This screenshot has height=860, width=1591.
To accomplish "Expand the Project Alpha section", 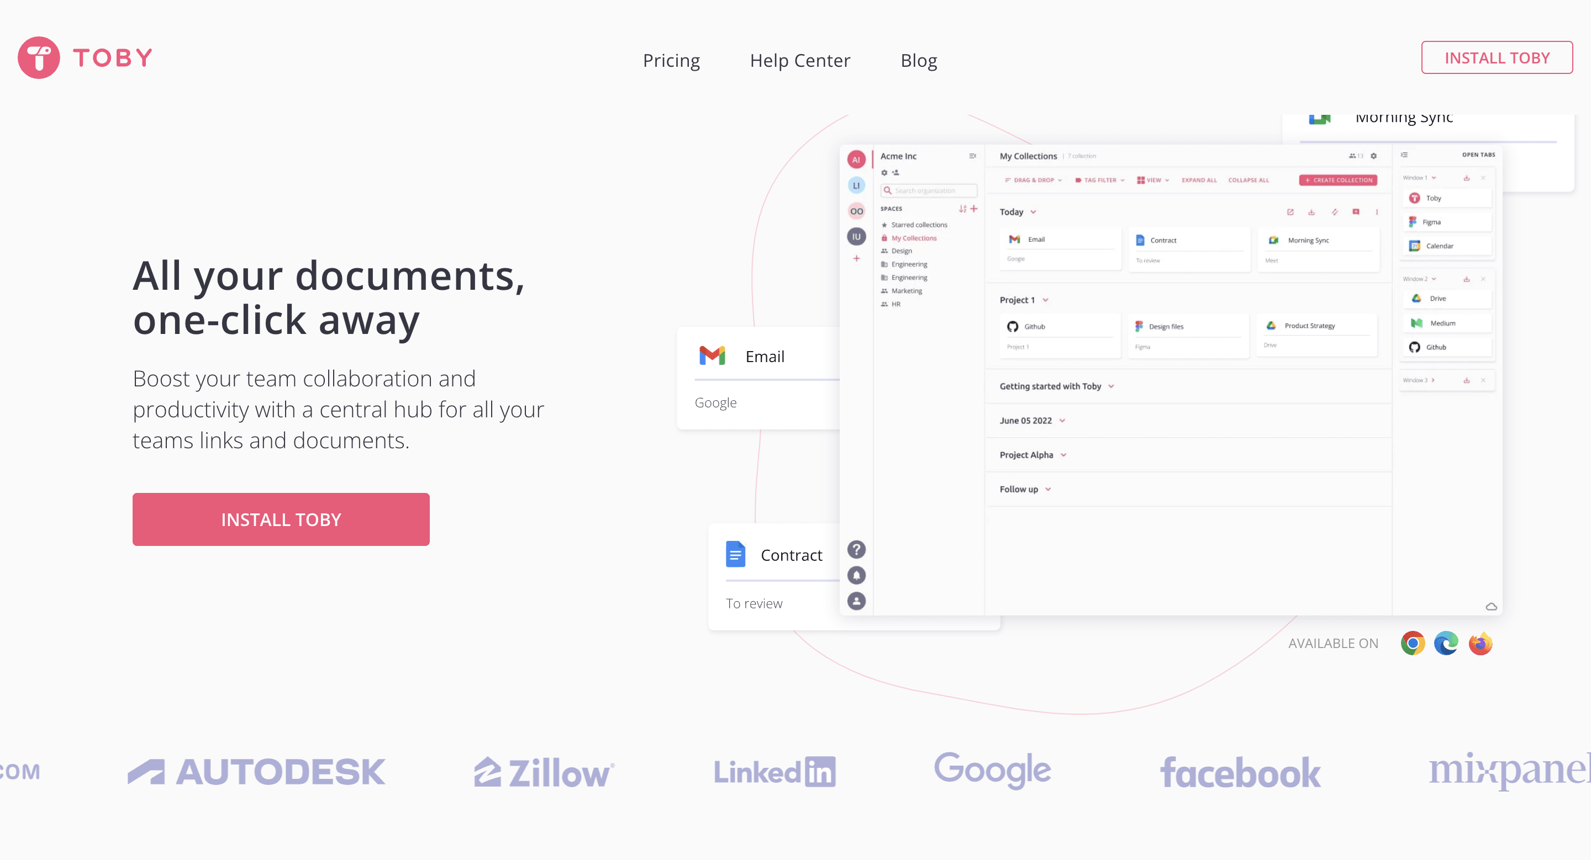I will tap(1062, 454).
